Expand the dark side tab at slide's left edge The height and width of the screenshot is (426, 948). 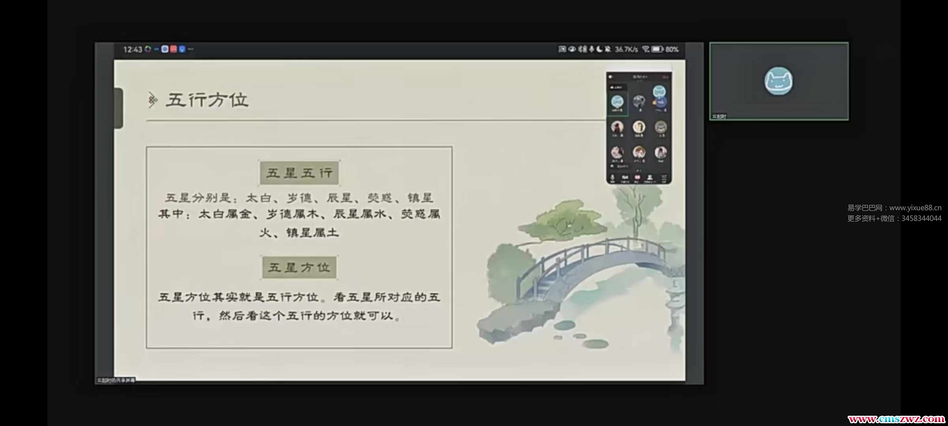(118, 108)
